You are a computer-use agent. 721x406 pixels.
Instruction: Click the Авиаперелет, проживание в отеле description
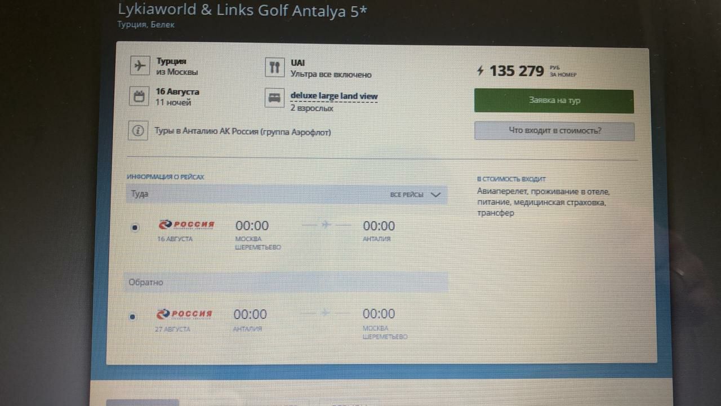(544, 202)
